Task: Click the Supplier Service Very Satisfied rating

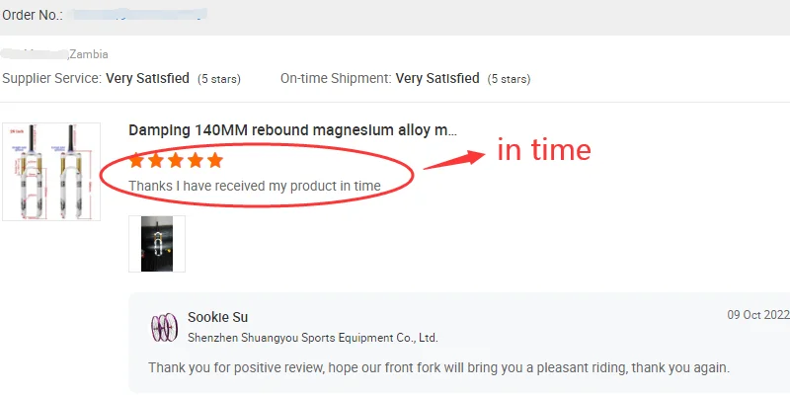Action: point(147,78)
